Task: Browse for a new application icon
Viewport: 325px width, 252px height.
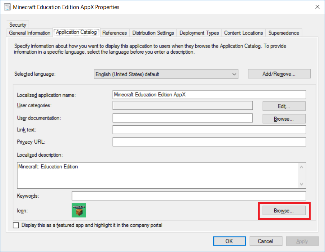Action: (x=284, y=211)
